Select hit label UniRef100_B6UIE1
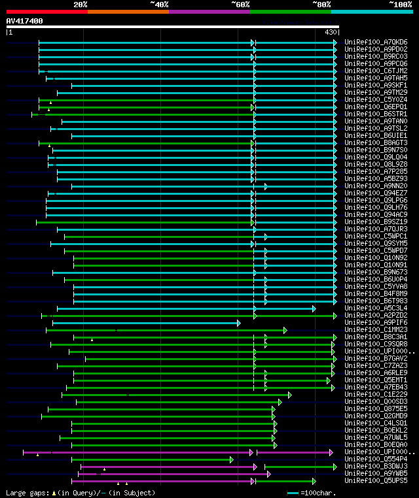Screen dimensions: 419x498 tap(376, 135)
